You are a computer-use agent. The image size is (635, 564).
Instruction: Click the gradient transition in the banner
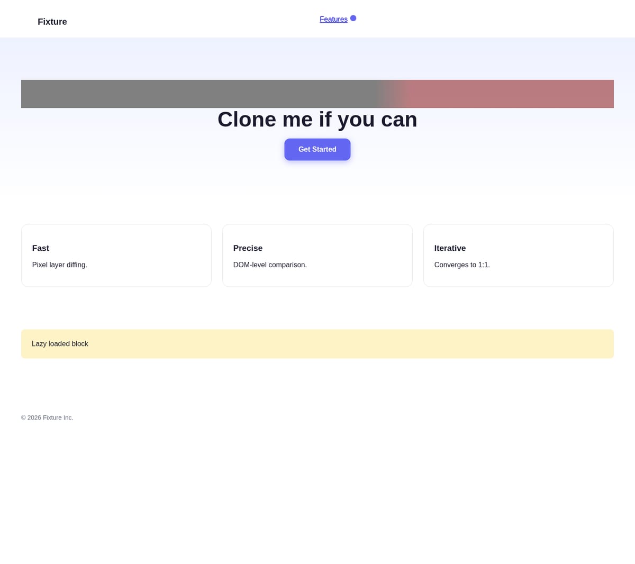coord(392,94)
